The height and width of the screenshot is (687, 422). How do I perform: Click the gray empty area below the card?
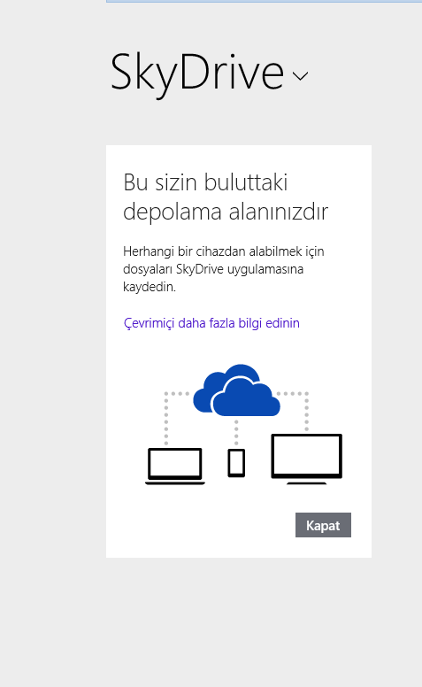[x=239, y=622]
